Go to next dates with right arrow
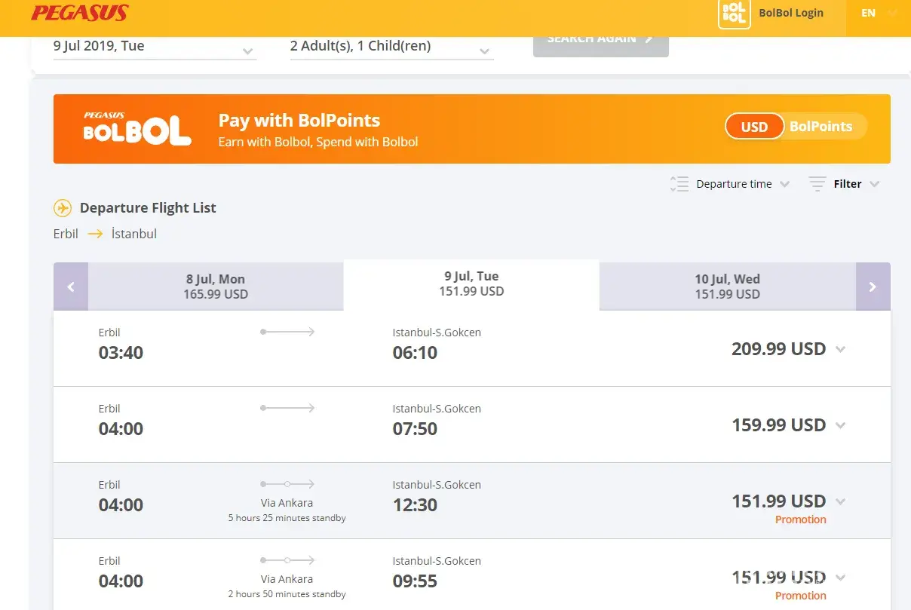This screenshot has width=911, height=610. click(873, 287)
